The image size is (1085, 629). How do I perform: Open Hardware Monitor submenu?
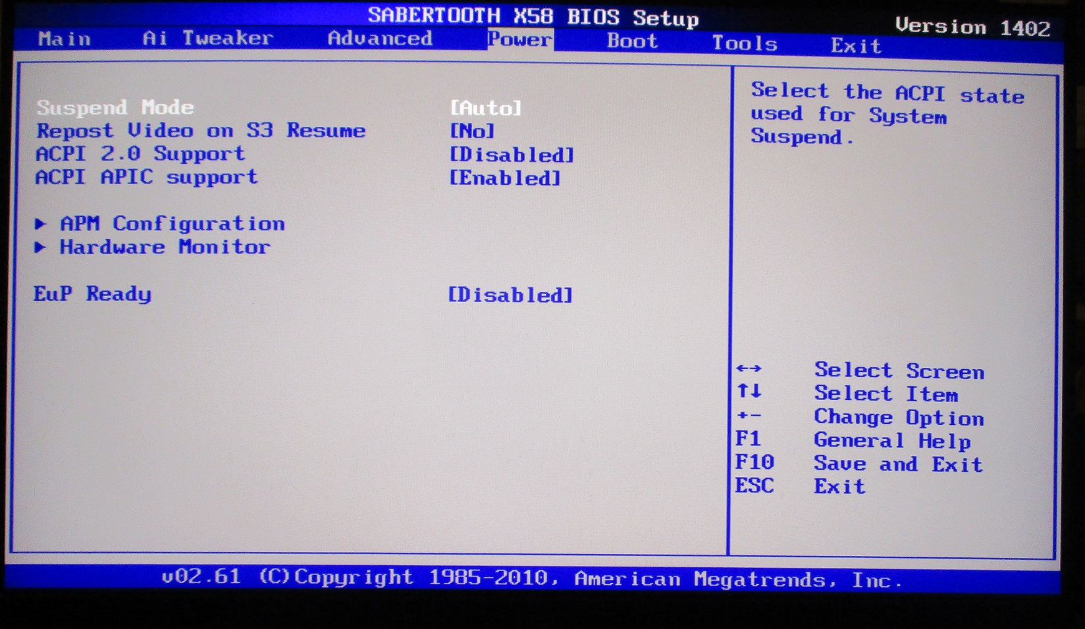[165, 247]
